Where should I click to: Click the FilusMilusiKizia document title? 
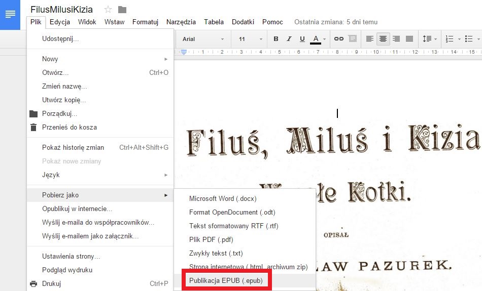coord(61,10)
